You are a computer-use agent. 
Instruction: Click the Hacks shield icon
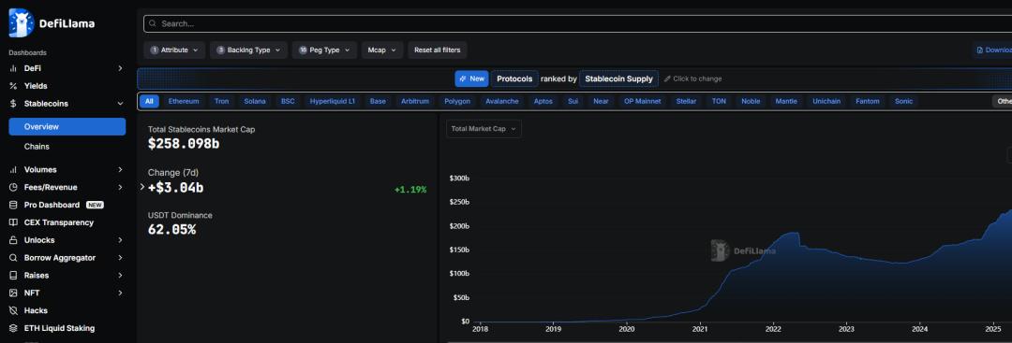pos(13,311)
